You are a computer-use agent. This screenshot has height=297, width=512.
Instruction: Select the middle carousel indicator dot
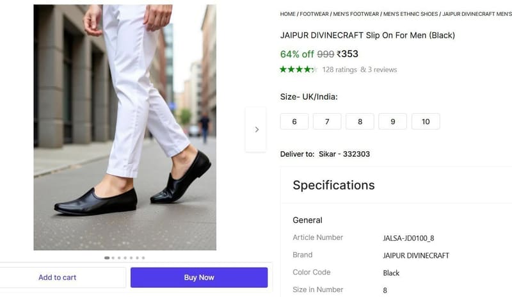125,258
